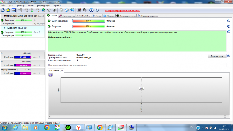233x131 pixels.
Task: Click the save floppy icon above the graph
Action: click(50, 75)
